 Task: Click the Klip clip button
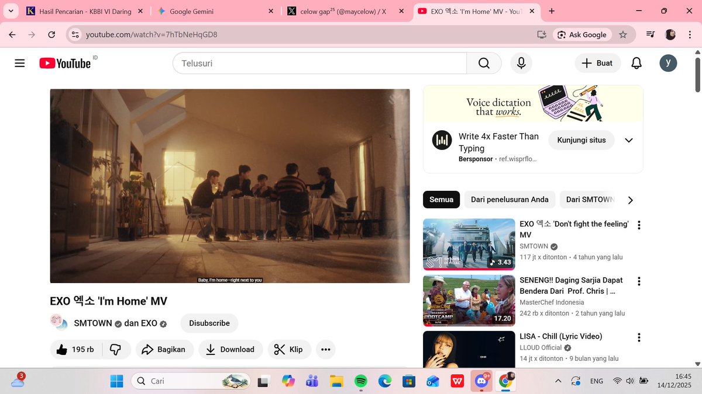[290, 349]
